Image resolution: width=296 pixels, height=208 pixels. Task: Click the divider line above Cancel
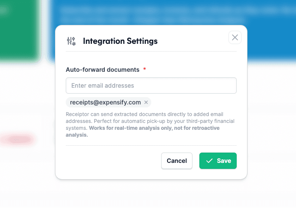pyautogui.click(x=151, y=146)
